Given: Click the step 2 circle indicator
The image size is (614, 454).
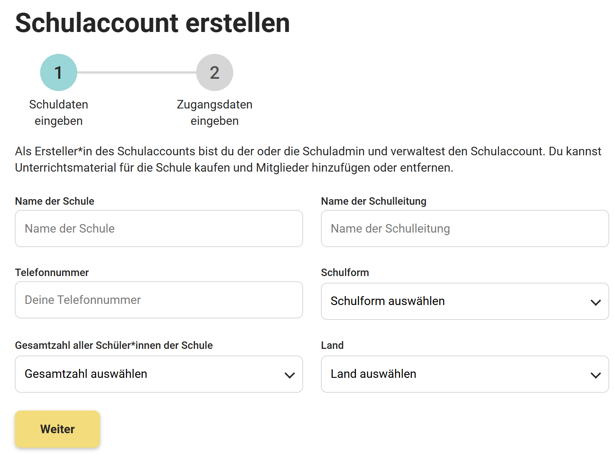Looking at the screenshot, I should 214,72.
